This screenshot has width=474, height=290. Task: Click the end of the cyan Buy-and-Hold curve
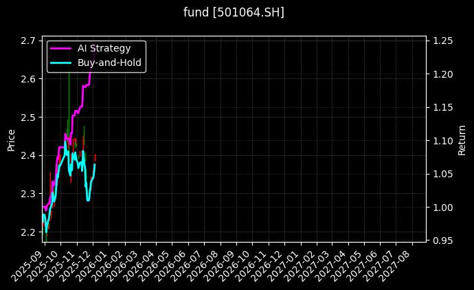[95, 164]
